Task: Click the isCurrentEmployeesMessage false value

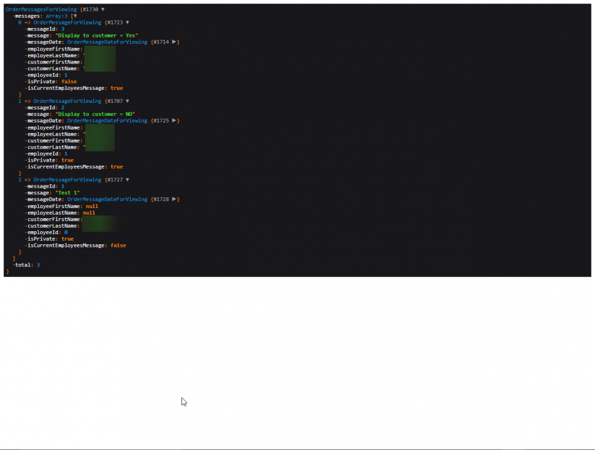Action: (118, 246)
